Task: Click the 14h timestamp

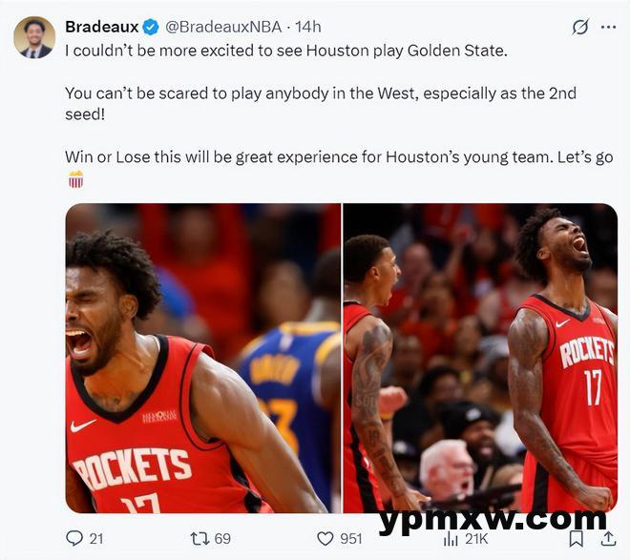Action: 308,27
